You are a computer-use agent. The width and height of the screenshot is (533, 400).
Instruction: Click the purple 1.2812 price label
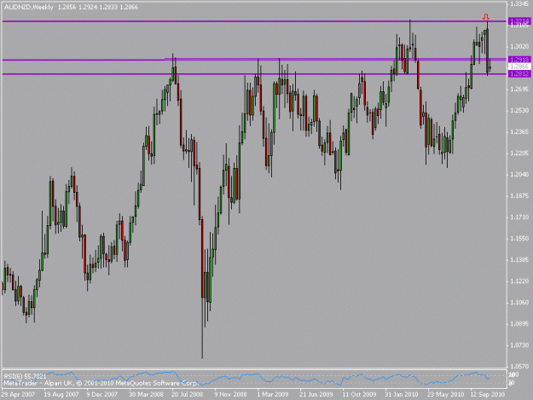coord(519,73)
